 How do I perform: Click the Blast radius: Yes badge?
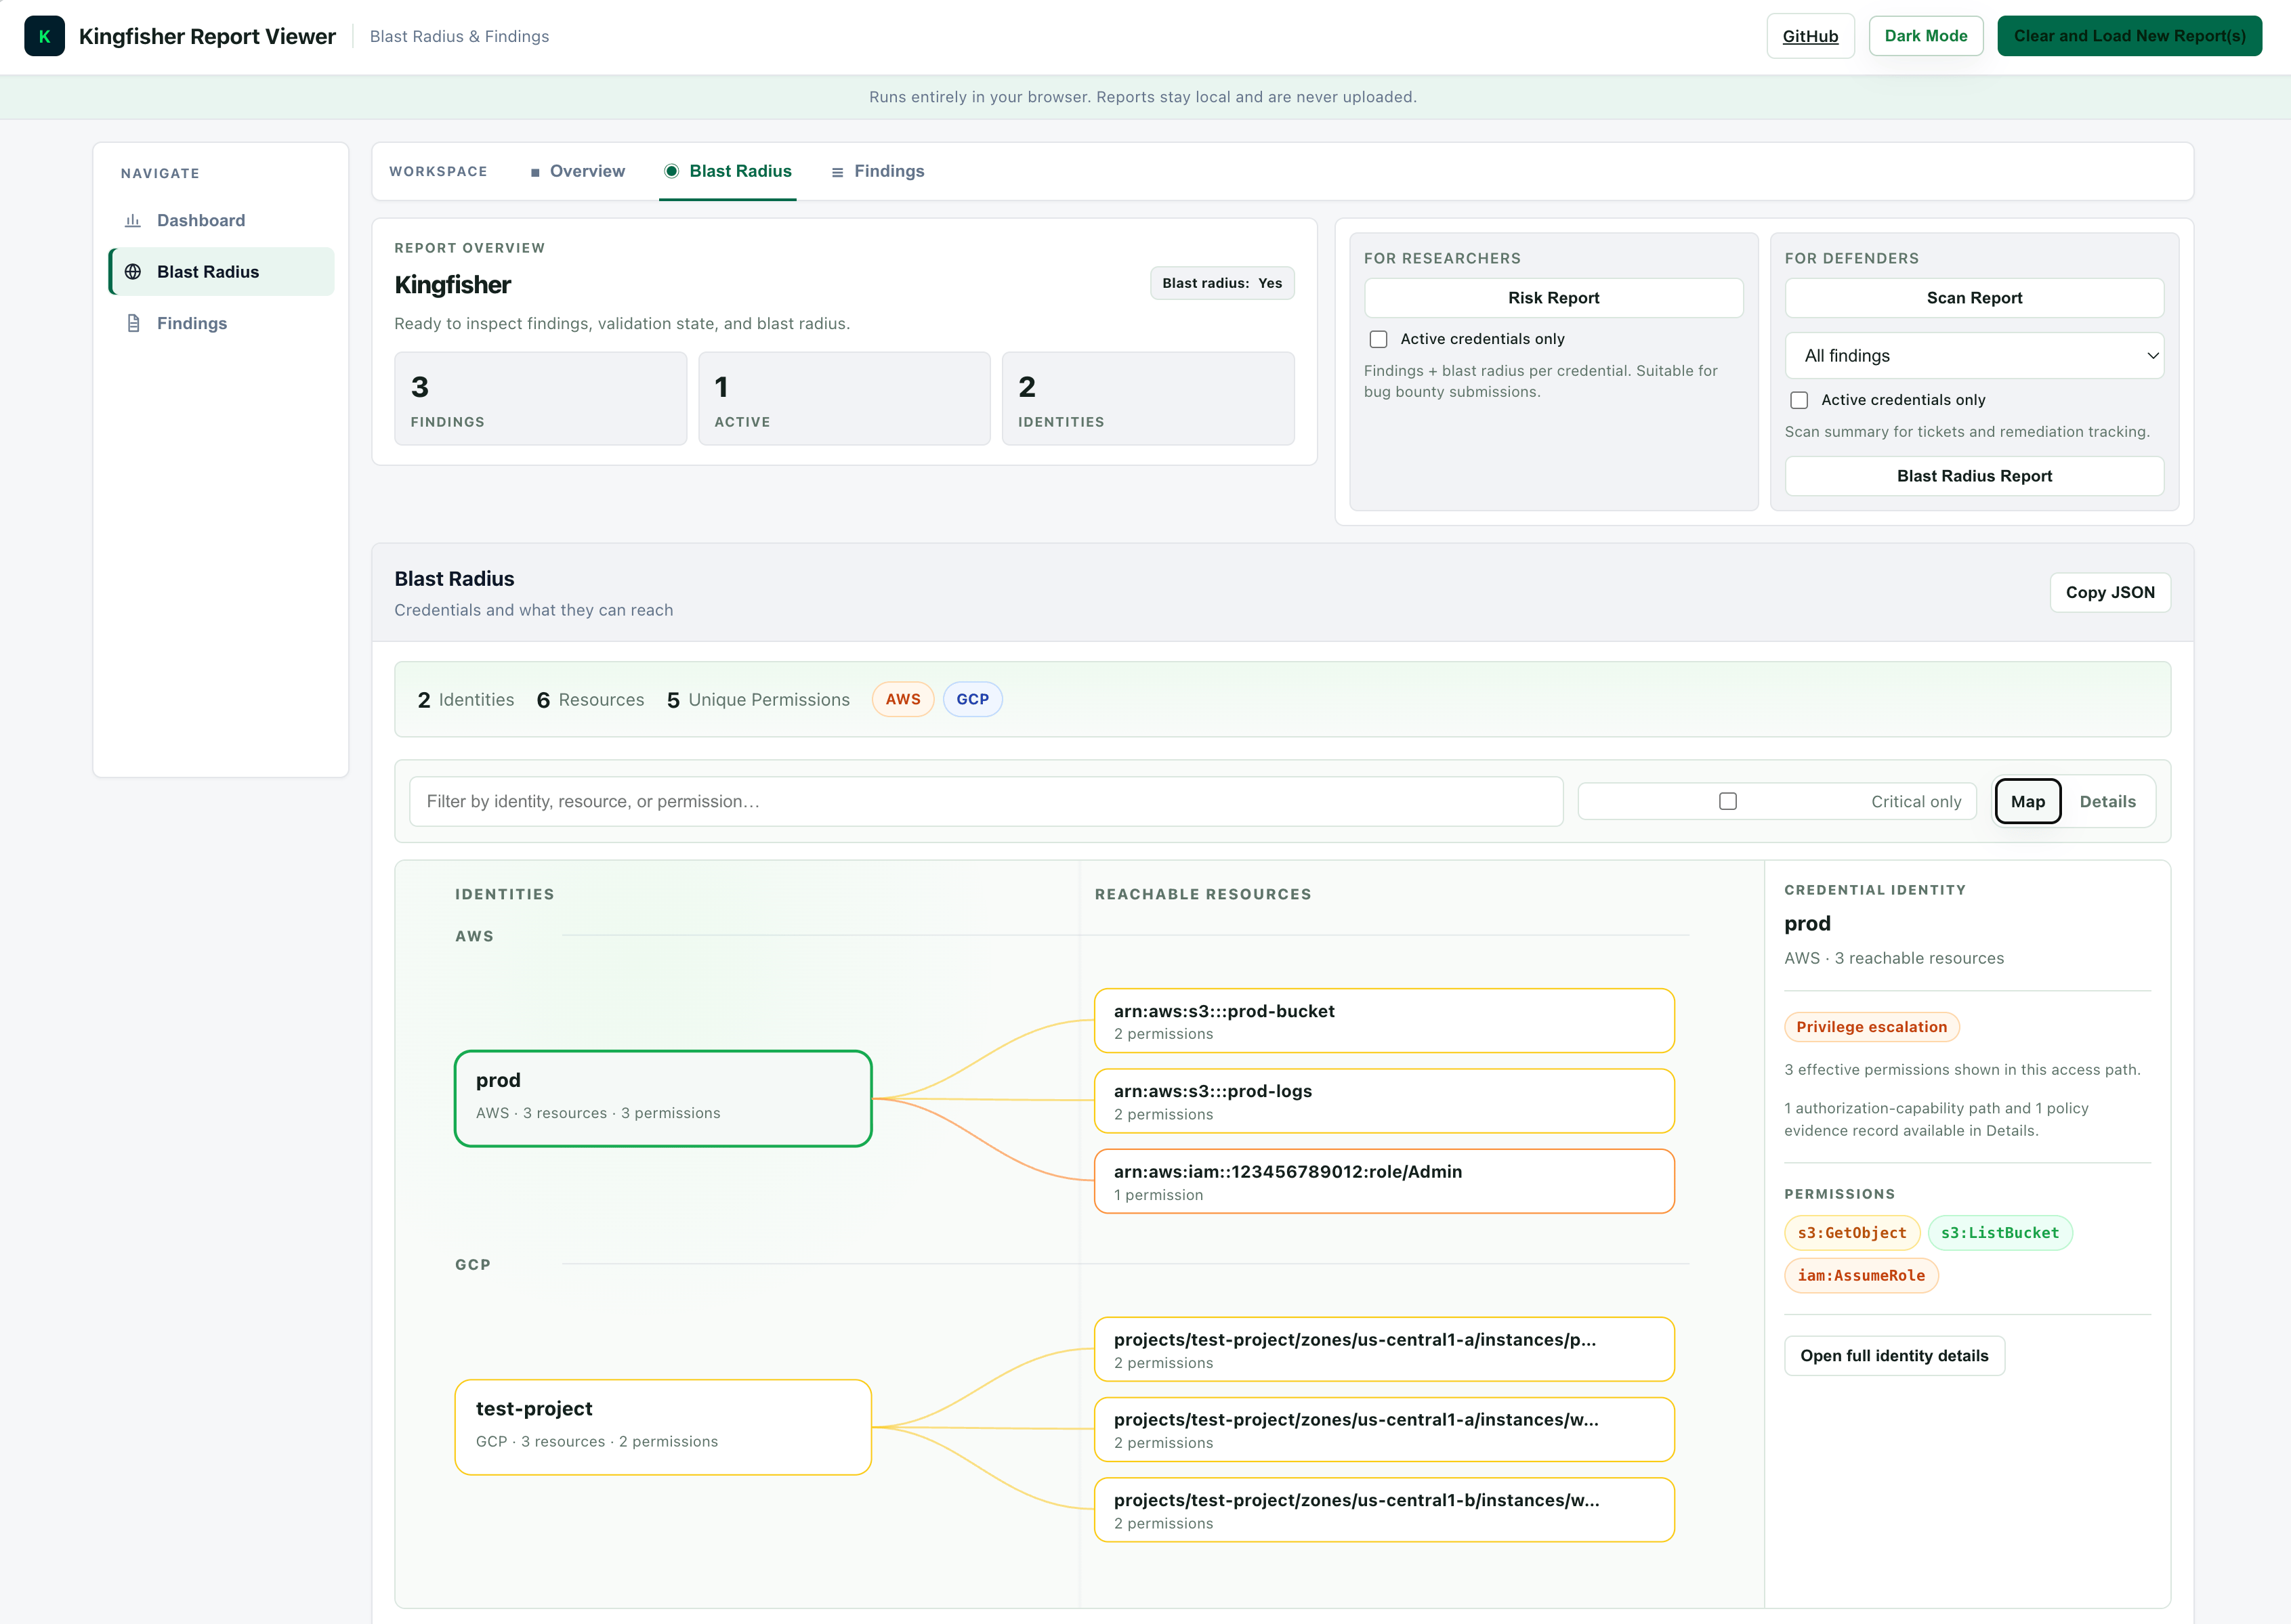(1222, 283)
